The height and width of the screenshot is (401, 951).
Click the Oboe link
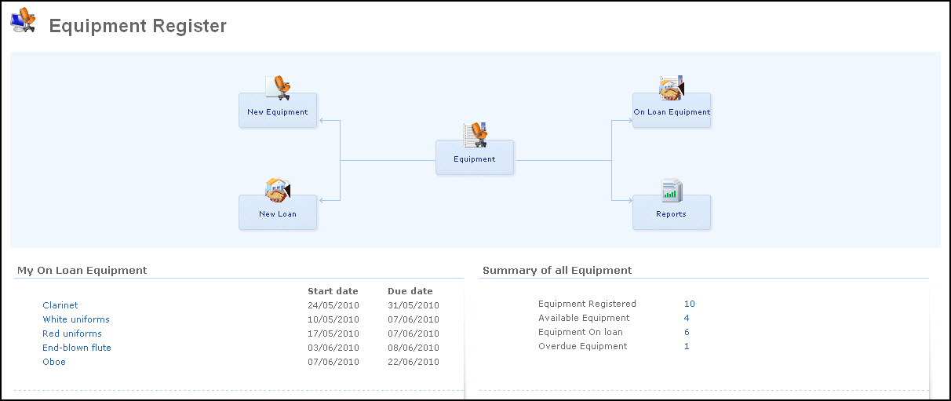click(54, 362)
